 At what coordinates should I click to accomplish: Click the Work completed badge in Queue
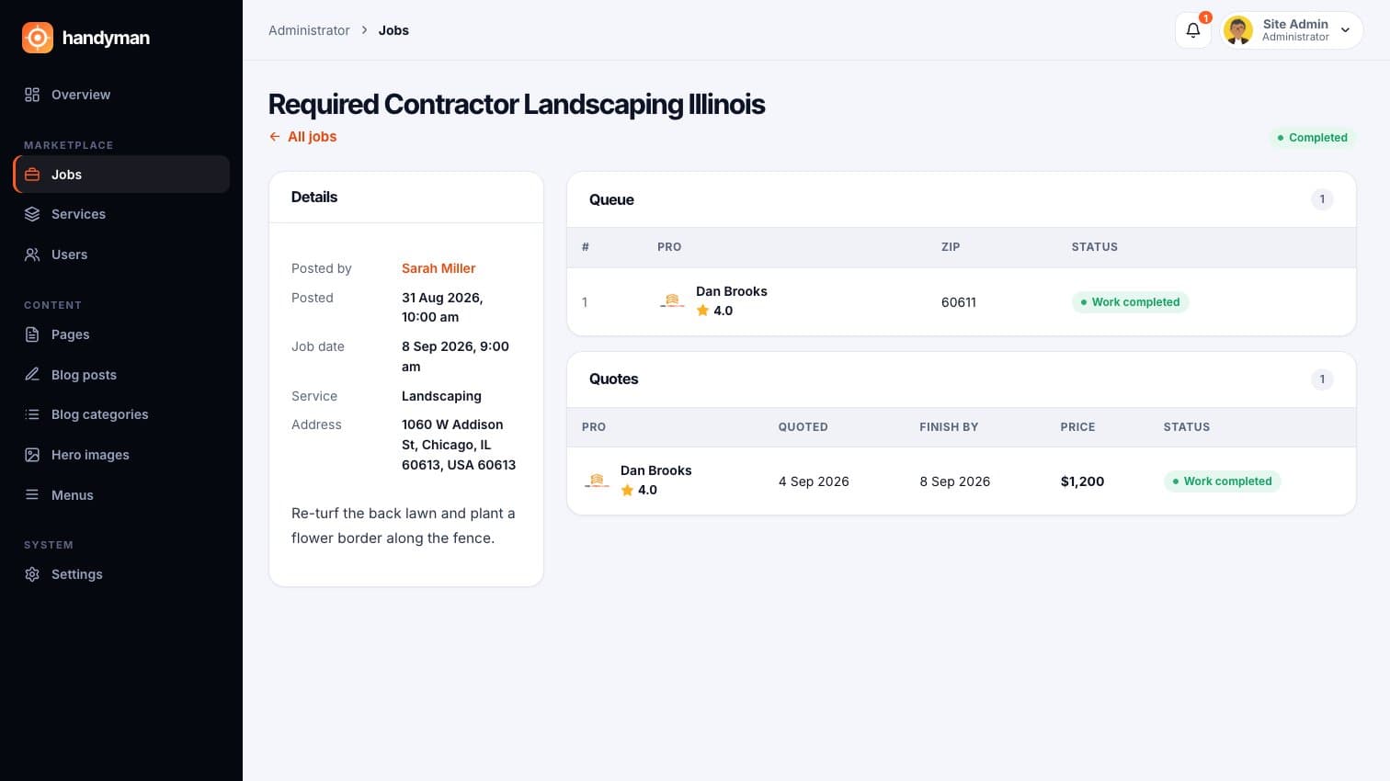pyautogui.click(x=1130, y=302)
